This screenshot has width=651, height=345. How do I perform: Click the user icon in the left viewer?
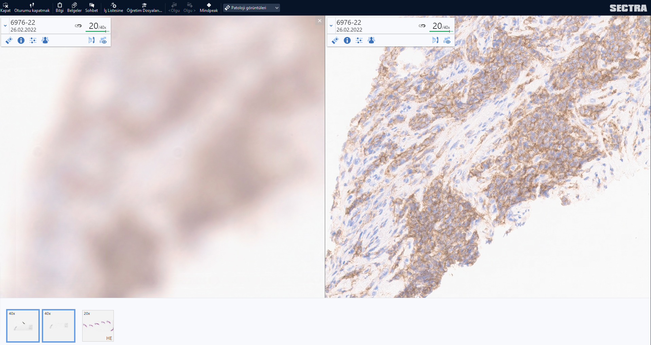[45, 40]
